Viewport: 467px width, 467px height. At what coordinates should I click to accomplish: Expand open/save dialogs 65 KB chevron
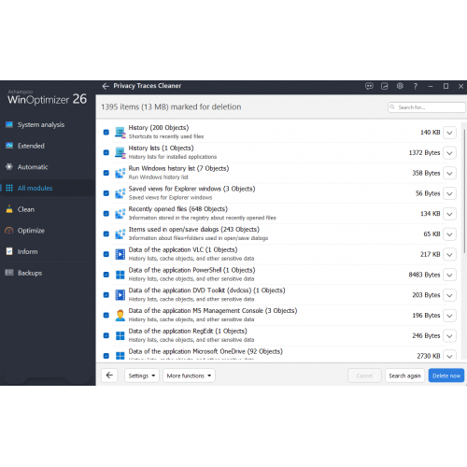pyautogui.click(x=449, y=234)
